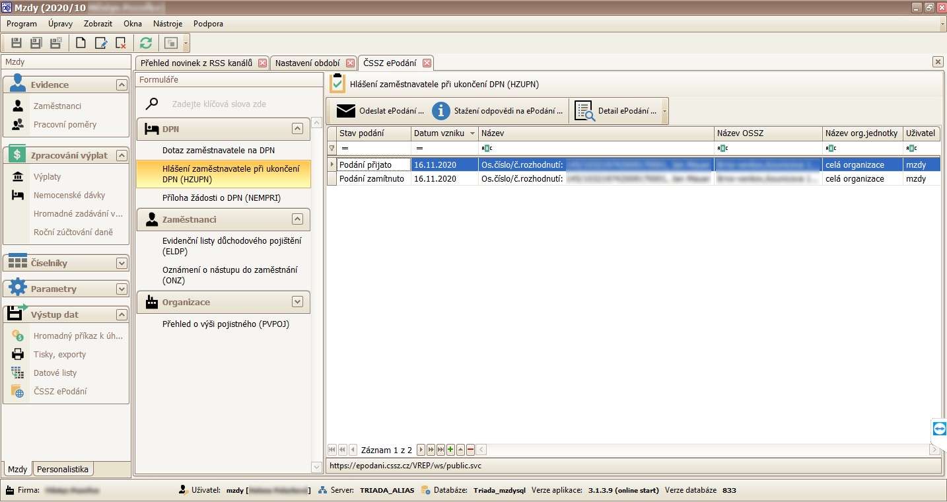Click the Název column filter cell
This screenshot has height=502, width=947.
pyautogui.click(x=596, y=148)
